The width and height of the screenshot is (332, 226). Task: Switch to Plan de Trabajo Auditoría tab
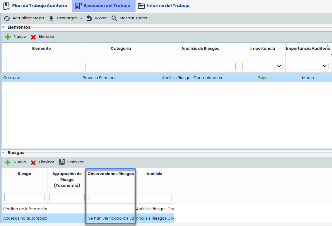tap(35, 6)
